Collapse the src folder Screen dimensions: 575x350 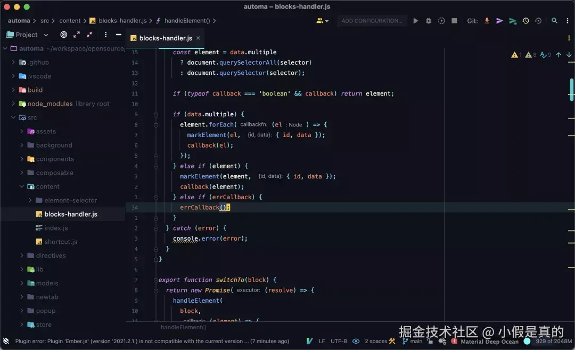[13, 117]
